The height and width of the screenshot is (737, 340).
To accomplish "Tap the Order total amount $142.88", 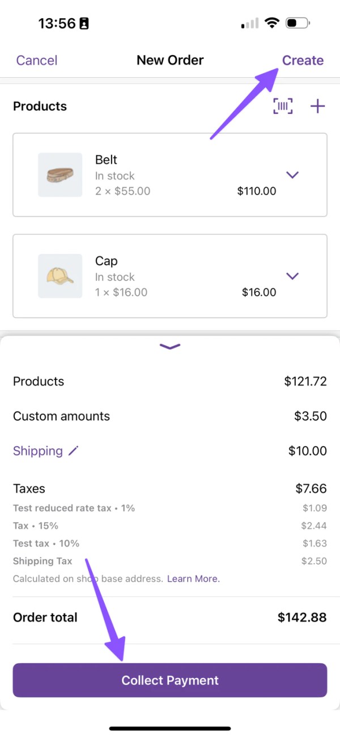I will pyautogui.click(x=302, y=617).
